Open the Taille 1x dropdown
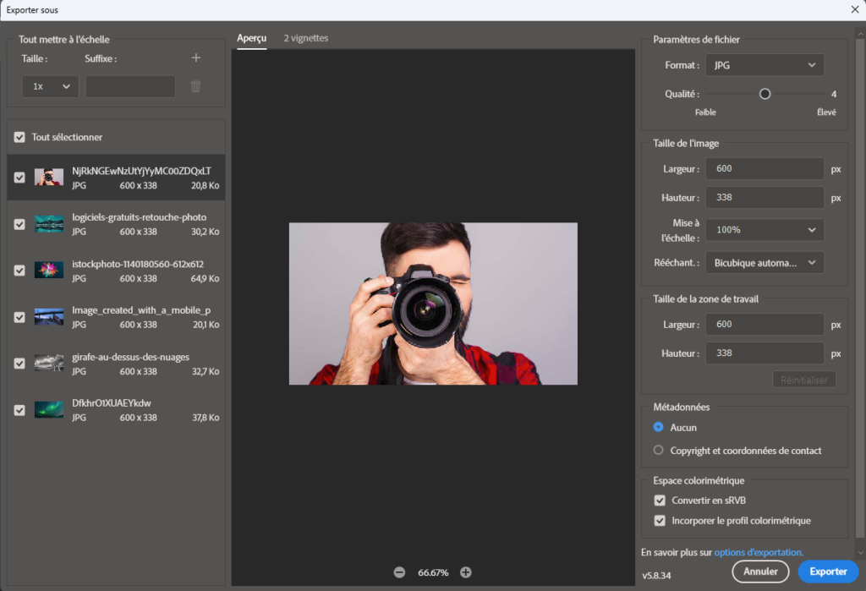Viewport: 866px width, 591px height. click(50, 86)
